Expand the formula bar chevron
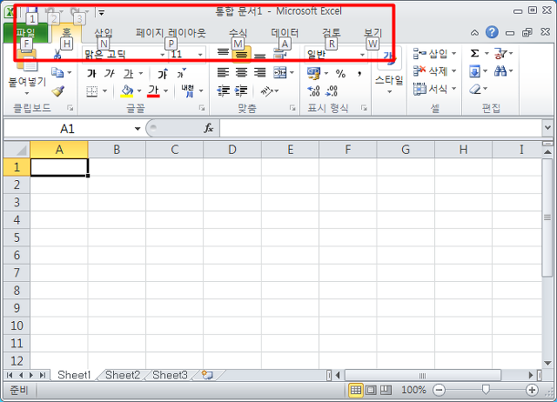 pyautogui.click(x=547, y=128)
